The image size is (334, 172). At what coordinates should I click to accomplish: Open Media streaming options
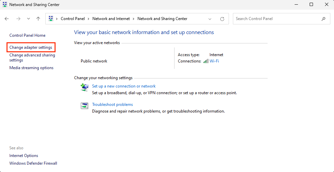pos(31,68)
